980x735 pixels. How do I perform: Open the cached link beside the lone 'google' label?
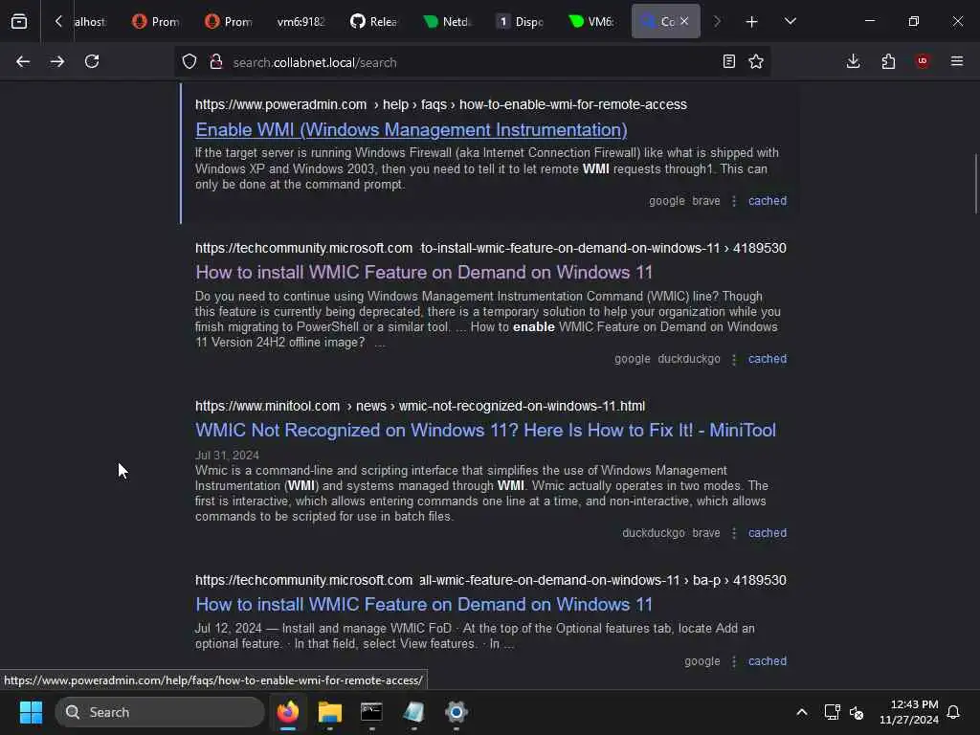768,661
